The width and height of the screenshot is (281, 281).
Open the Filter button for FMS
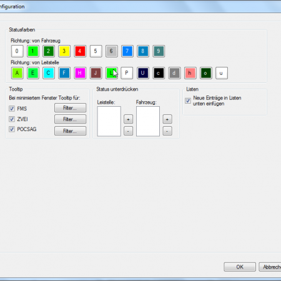point(71,108)
